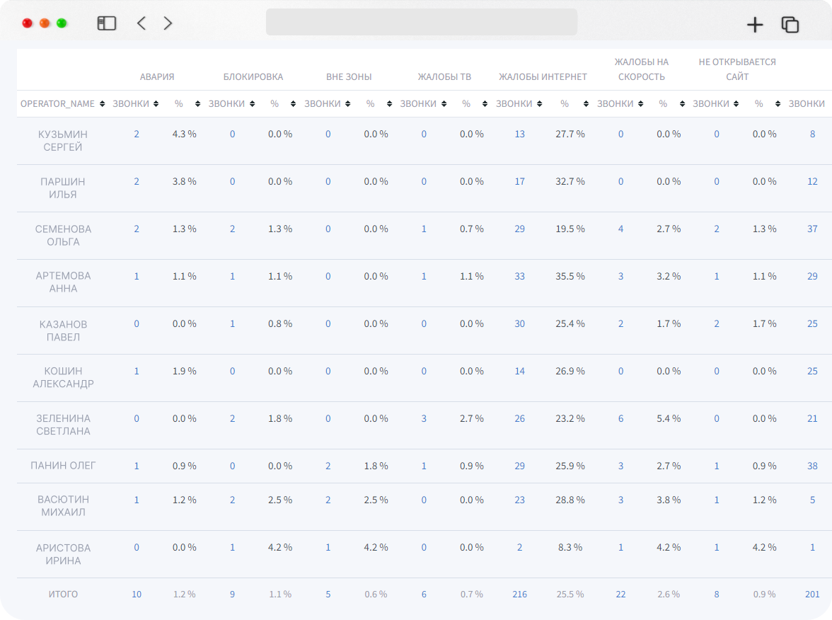
Task: Click the ЖАЛОБЫ ИНТЕРНЕТ group header
Action: [543, 77]
